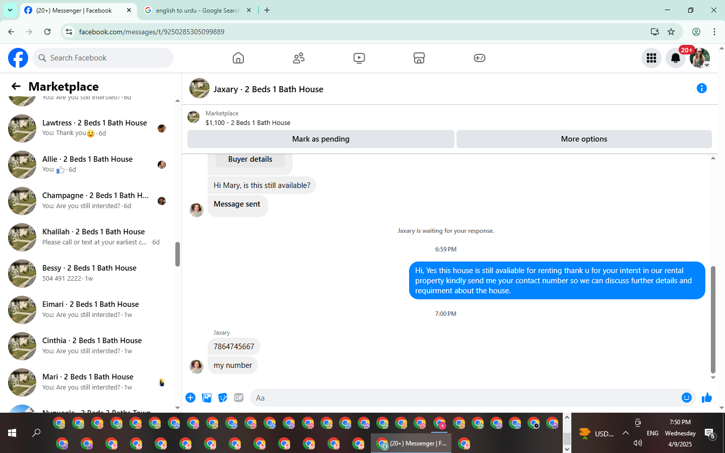This screenshot has width=725, height=453.
Task: Open Mari 2 Beds 1 Bath House chat
Action: tap(90, 382)
